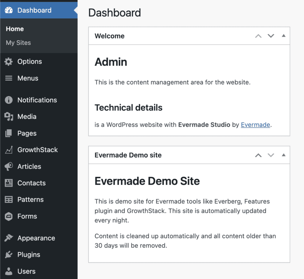The image size is (304, 279).
Task: Open My Sites submenu link
Action: [x=18, y=43]
